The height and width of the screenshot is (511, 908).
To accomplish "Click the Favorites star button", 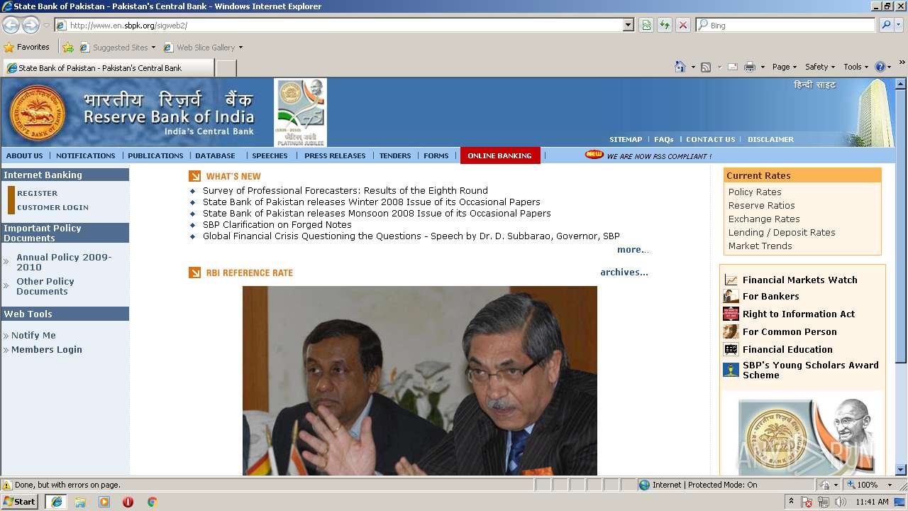I will (27, 48).
